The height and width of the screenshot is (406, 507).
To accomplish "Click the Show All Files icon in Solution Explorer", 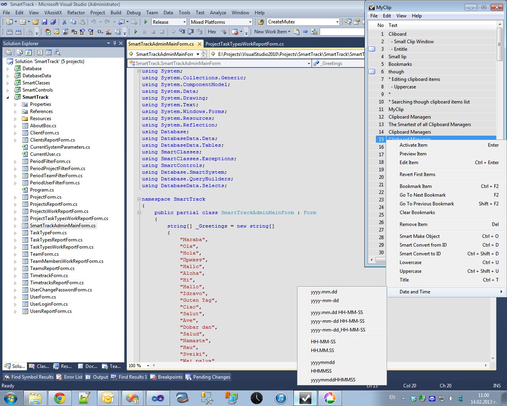I will coord(19,52).
